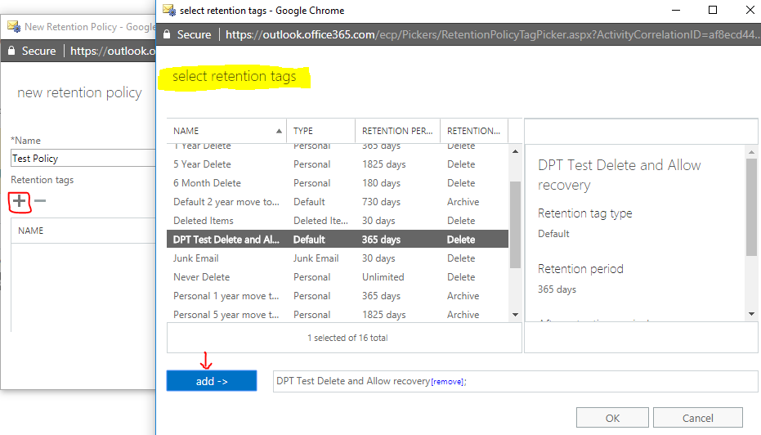The height and width of the screenshot is (435, 761).
Task: Sort list by NAME column header
Action: point(226,131)
